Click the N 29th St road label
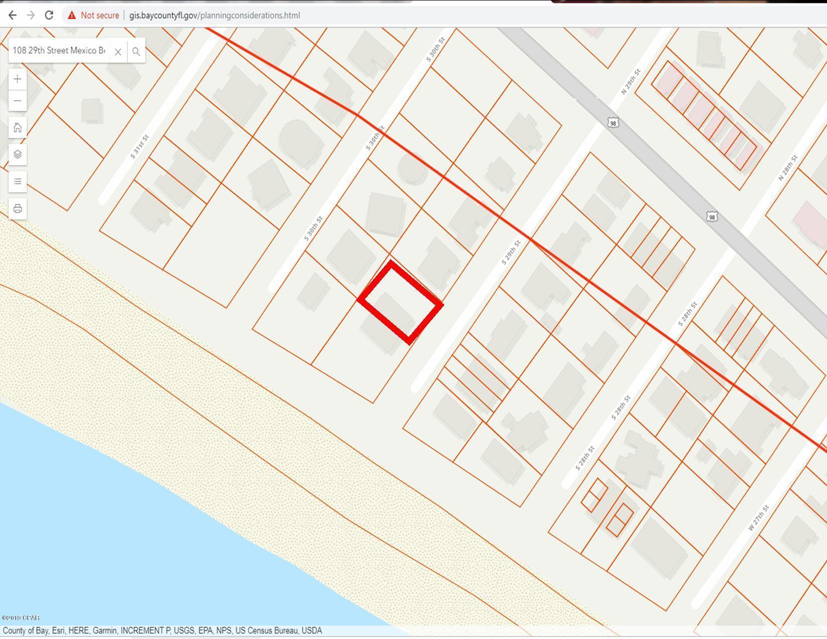 tap(631, 82)
